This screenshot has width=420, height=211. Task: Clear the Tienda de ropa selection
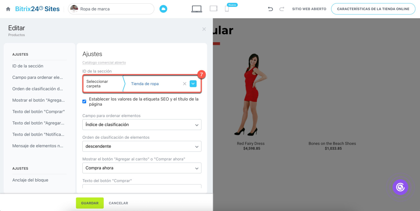[x=184, y=84]
